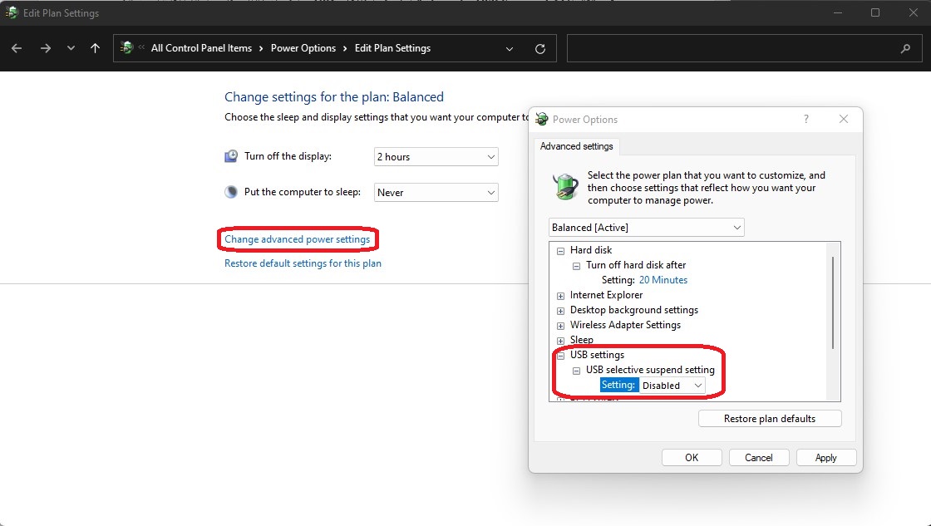The height and width of the screenshot is (526, 931).
Task: Click the Restore plan defaults button
Action: (x=770, y=419)
